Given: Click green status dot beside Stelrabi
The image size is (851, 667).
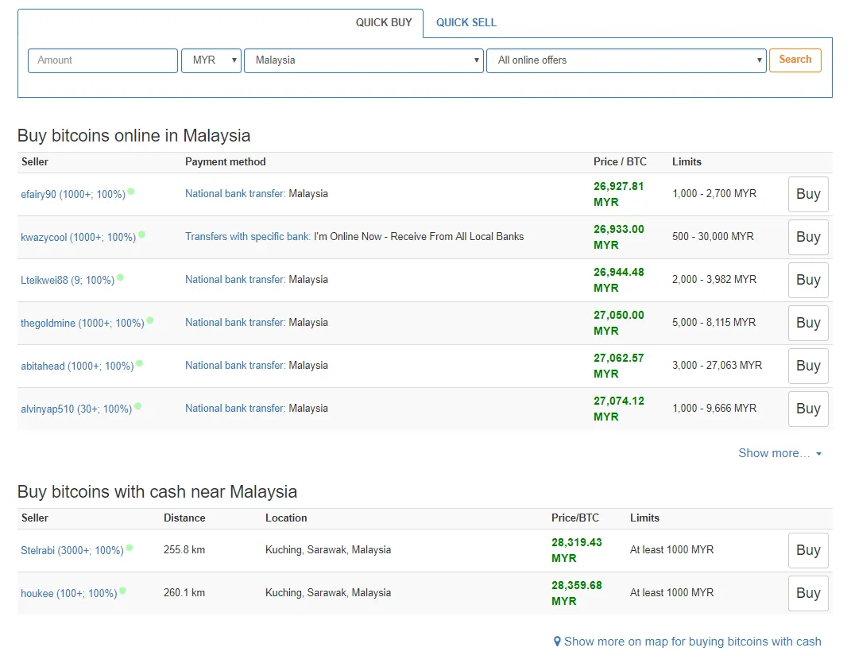Looking at the screenshot, I should click(130, 548).
